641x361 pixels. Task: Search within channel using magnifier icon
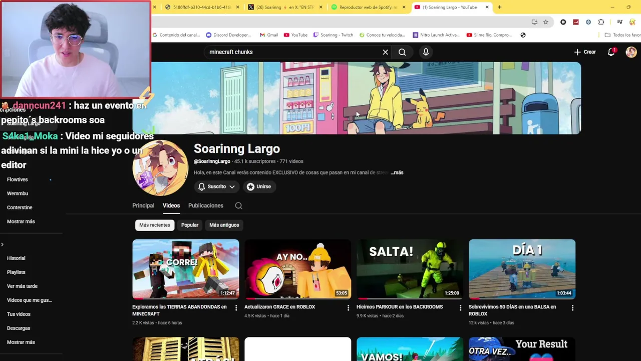click(x=239, y=206)
